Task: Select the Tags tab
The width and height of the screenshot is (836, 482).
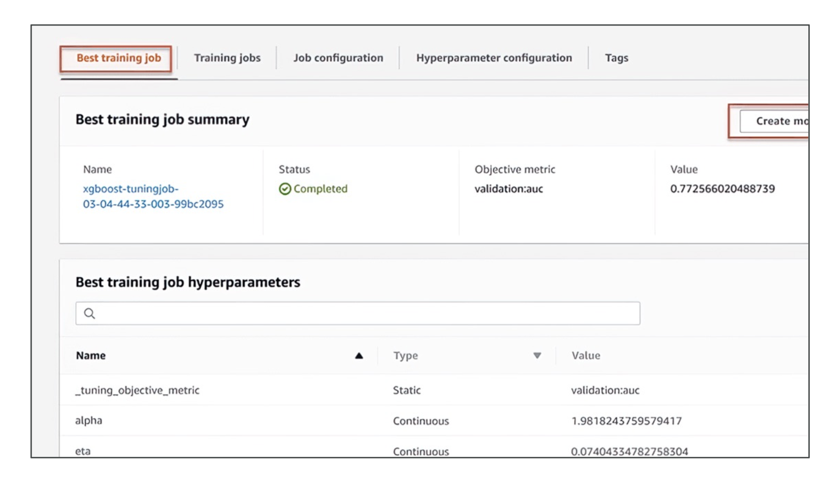Action: coord(616,58)
